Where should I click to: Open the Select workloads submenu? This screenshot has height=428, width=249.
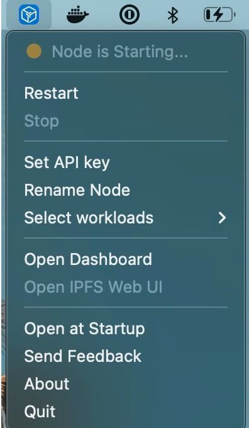pos(126,218)
